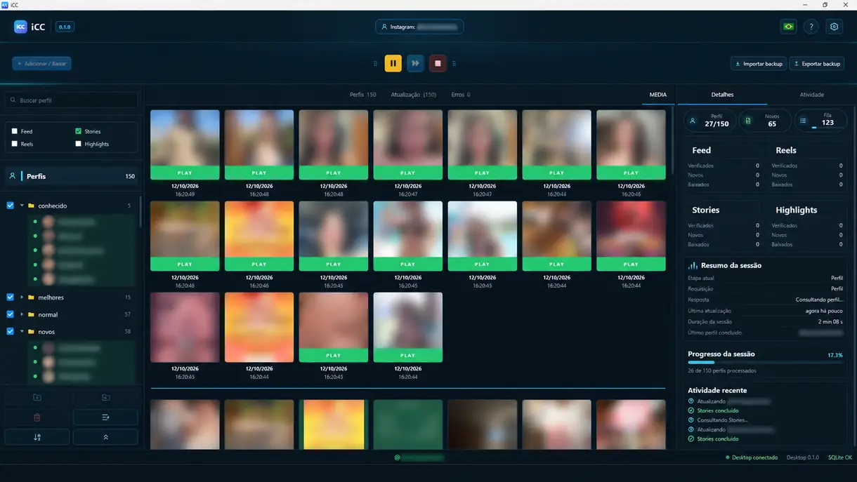Open the Atualização (150) tab

413,95
